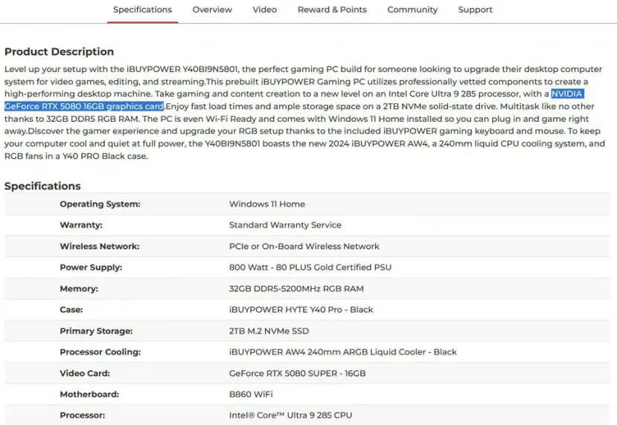The image size is (617, 425).
Task: Click highlighted 'NVIDIA' text in the description
Action: tap(567, 94)
